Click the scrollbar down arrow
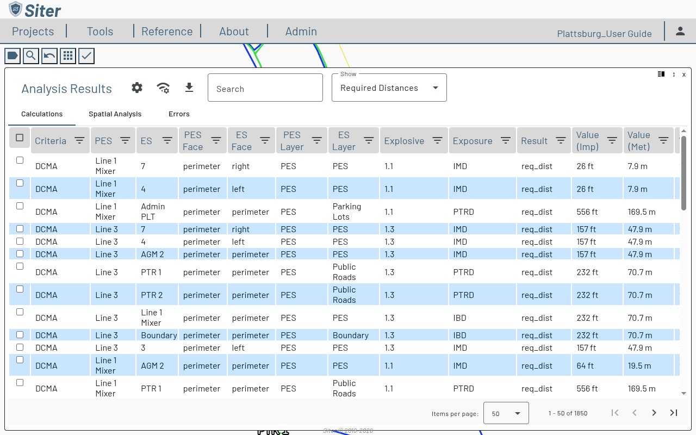 coord(683,393)
